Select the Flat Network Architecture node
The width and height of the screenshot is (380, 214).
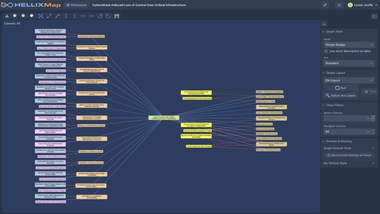(x=56, y=71)
